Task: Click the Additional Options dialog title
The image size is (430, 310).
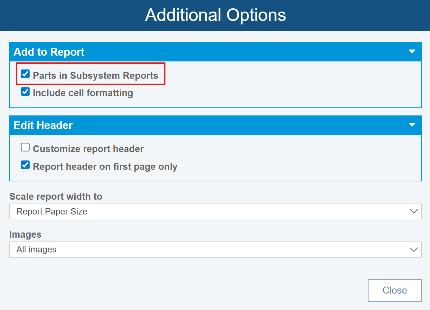Action: click(215, 15)
